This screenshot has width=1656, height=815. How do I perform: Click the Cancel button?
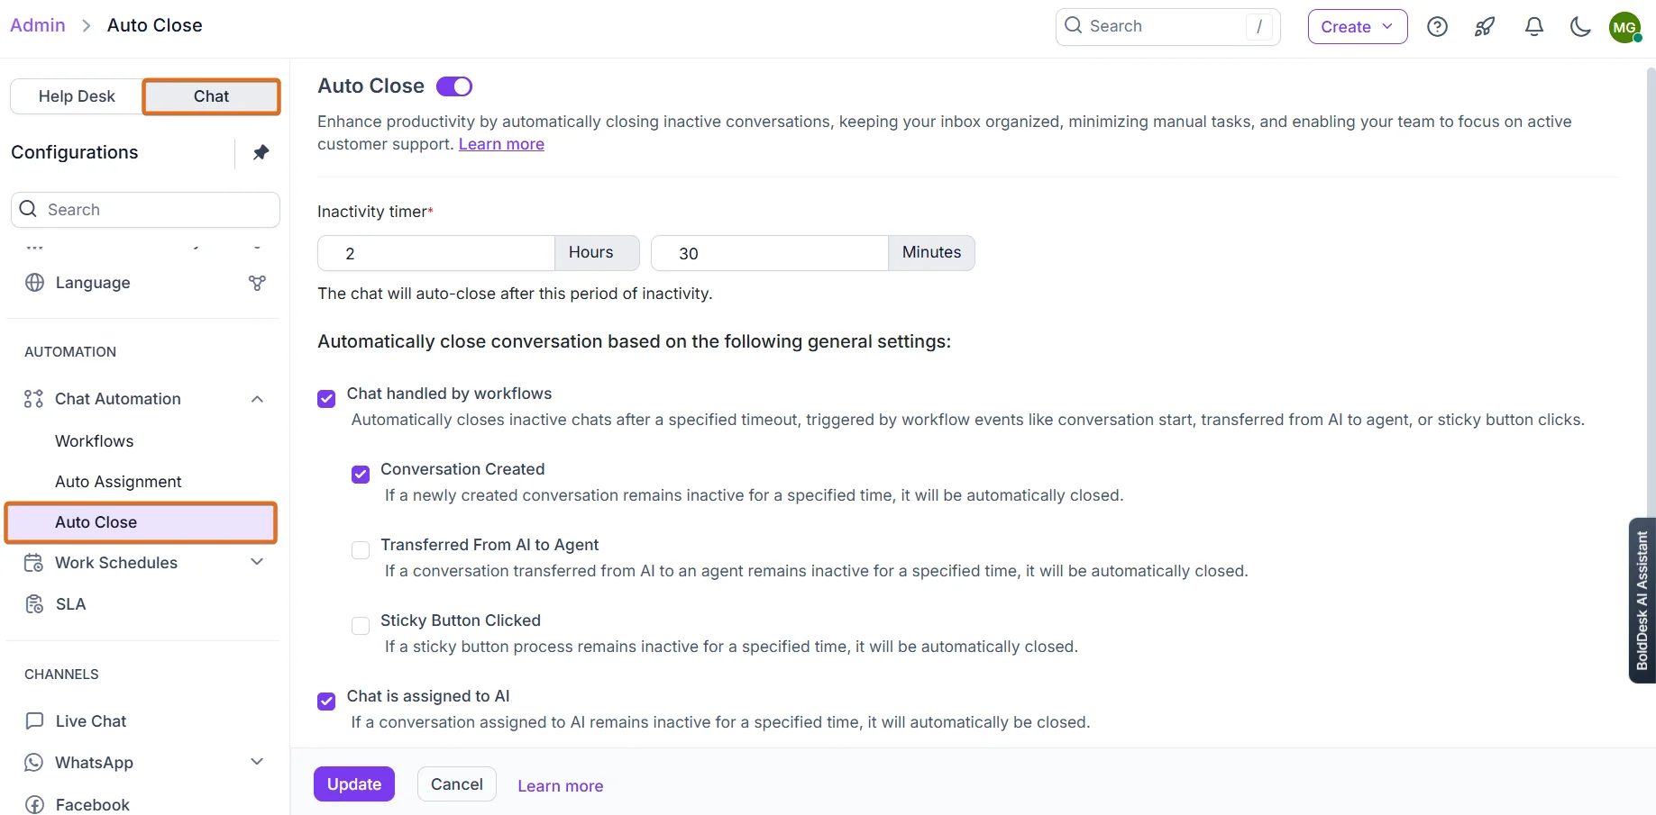pyautogui.click(x=457, y=784)
